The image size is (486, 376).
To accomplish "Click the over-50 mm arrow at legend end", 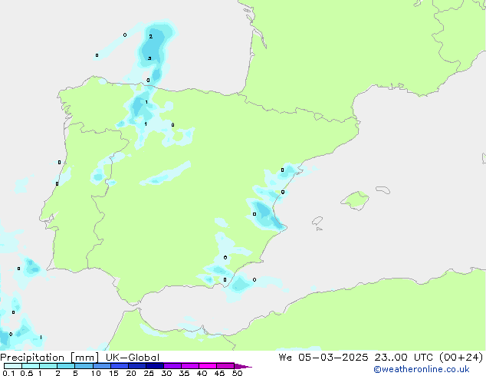I will [x=243, y=366].
